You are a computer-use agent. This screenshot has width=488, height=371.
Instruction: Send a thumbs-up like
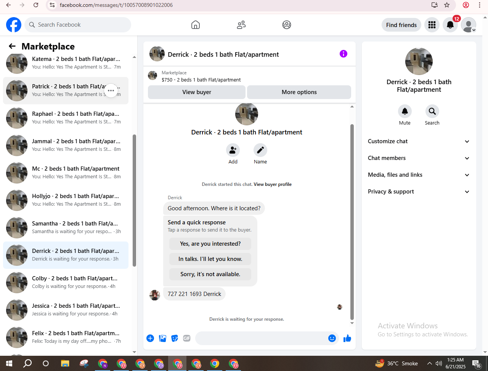[x=347, y=338]
